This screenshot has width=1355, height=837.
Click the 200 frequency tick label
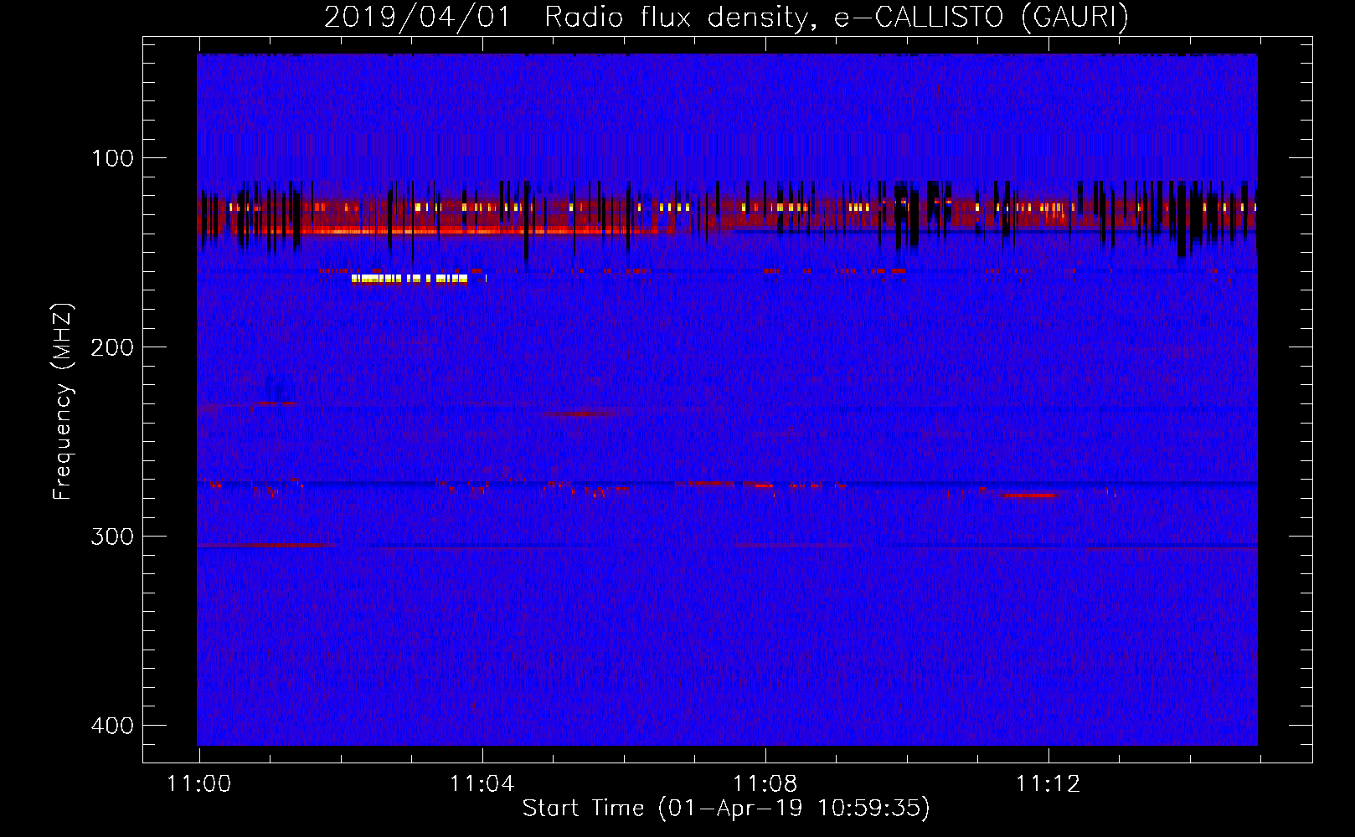[112, 347]
